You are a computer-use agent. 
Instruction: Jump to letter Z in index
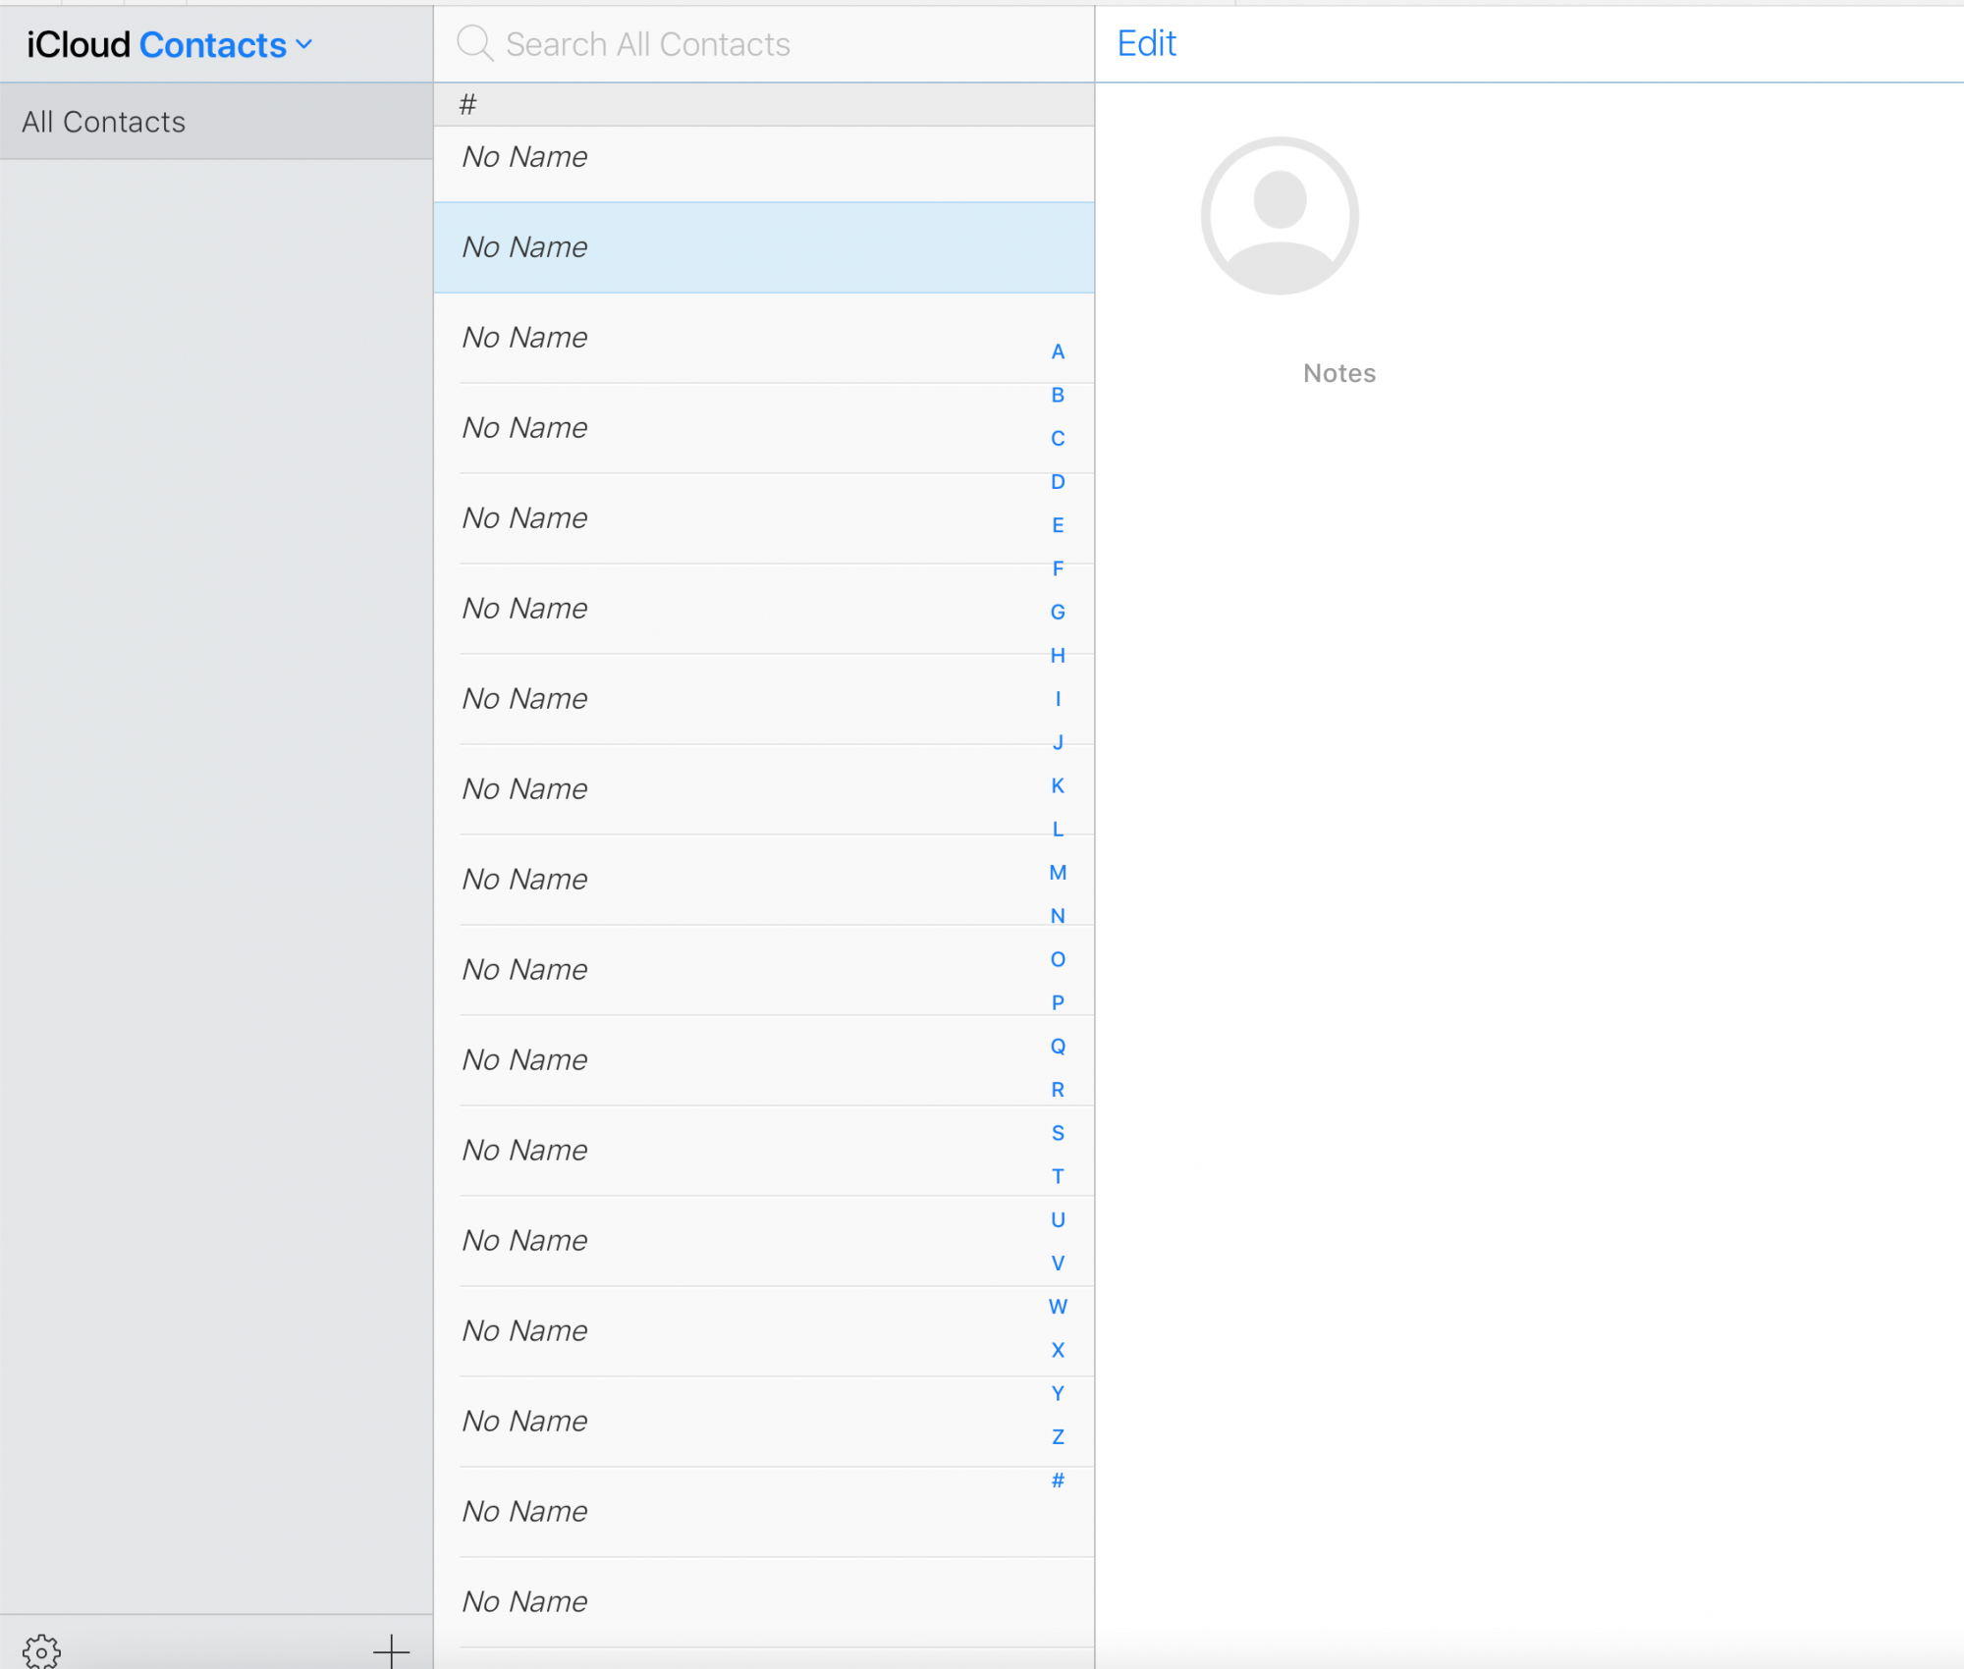coord(1058,1437)
